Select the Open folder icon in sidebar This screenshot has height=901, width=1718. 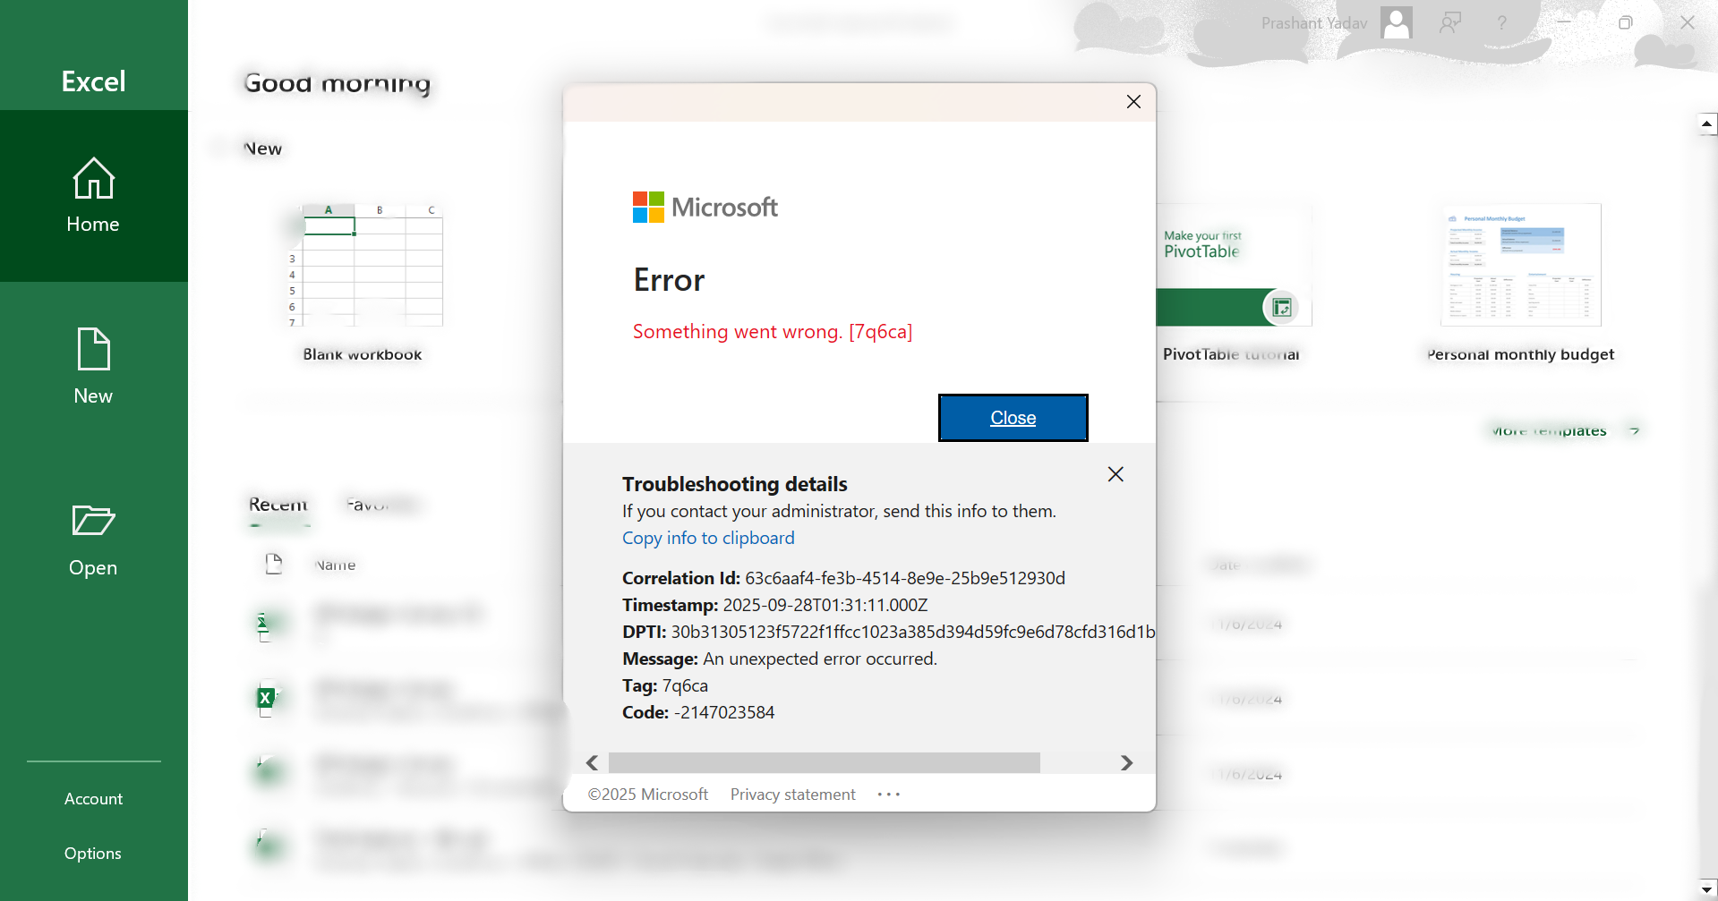tap(93, 520)
